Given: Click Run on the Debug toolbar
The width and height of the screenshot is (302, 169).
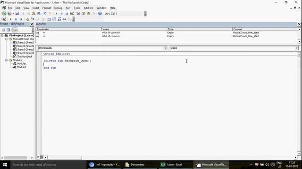Looking at the screenshot, I should point(10,19).
